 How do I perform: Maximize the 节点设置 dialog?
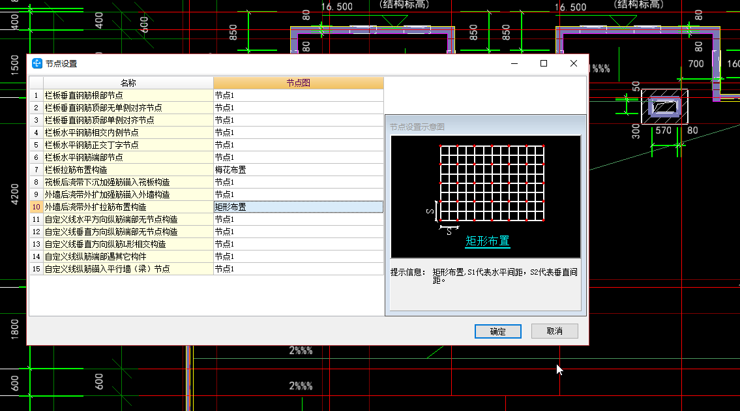pyautogui.click(x=544, y=63)
